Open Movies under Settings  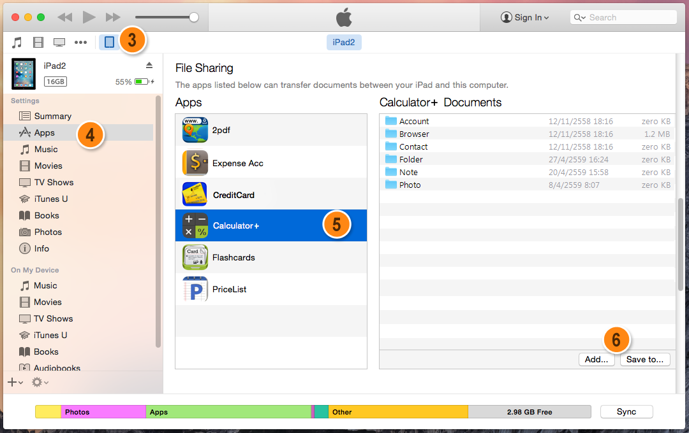coord(79,166)
